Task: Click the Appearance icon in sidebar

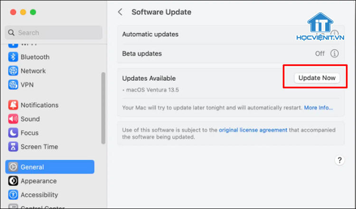Action: coord(13,181)
